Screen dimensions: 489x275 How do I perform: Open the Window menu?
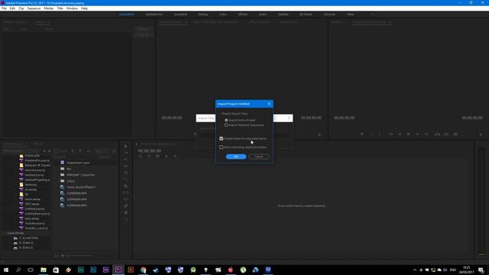pos(72,8)
